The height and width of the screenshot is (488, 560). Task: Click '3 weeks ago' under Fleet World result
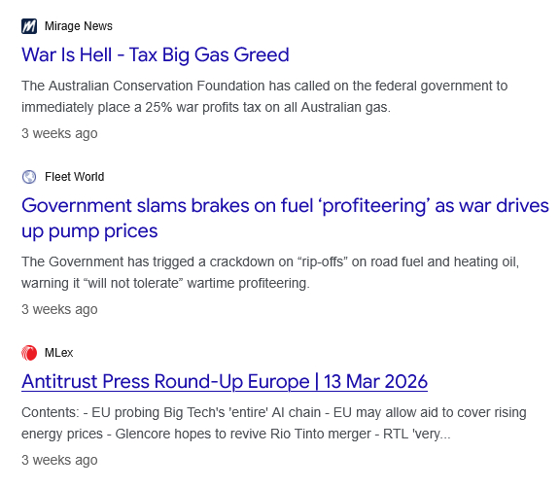pyautogui.click(x=59, y=309)
